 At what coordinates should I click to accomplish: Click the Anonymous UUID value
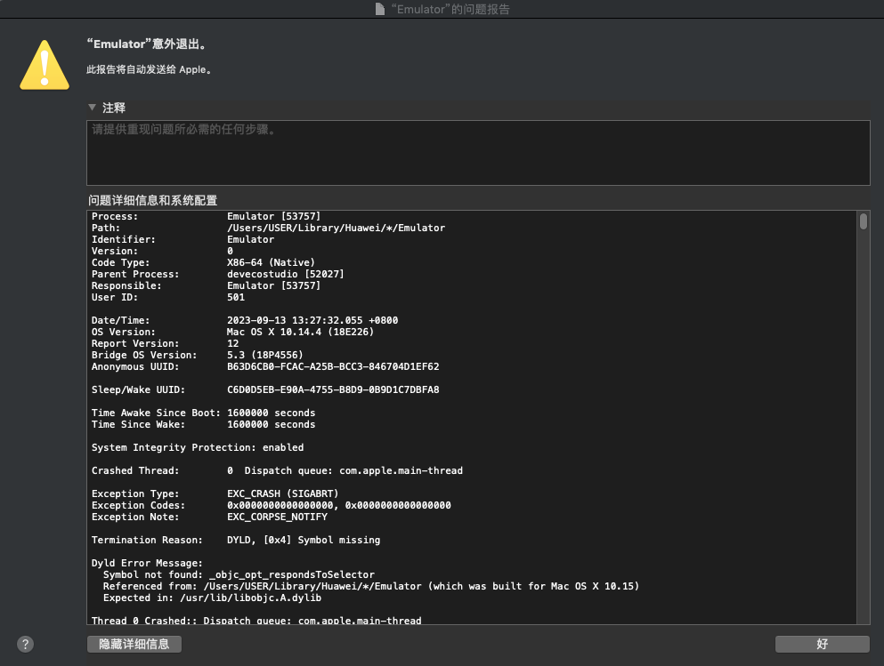tap(333, 366)
